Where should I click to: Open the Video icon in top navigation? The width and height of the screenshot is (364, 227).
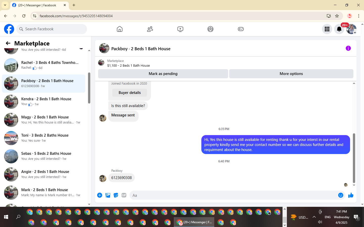[180, 29]
